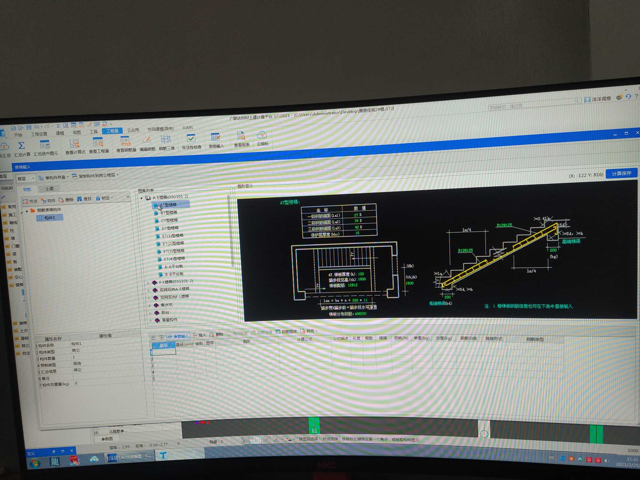Click the atlas list vertical scrollbar
The height and width of the screenshot is (480, 640).
[x=230, y=230]
